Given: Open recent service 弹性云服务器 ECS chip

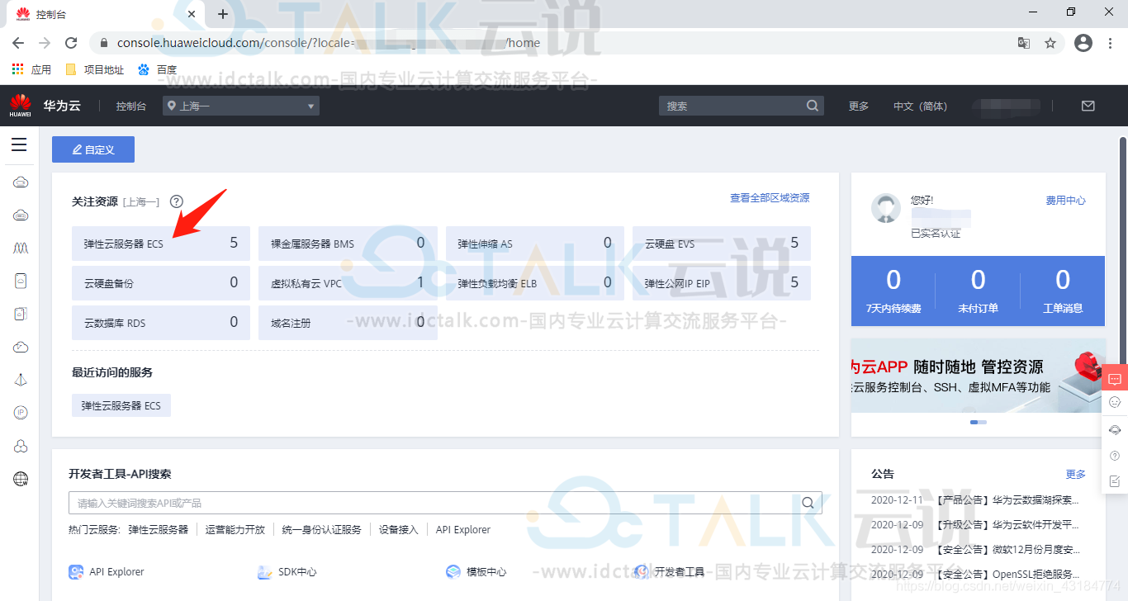Looking at the screenshot, I should pyautogui.click(x=121, y=405).
